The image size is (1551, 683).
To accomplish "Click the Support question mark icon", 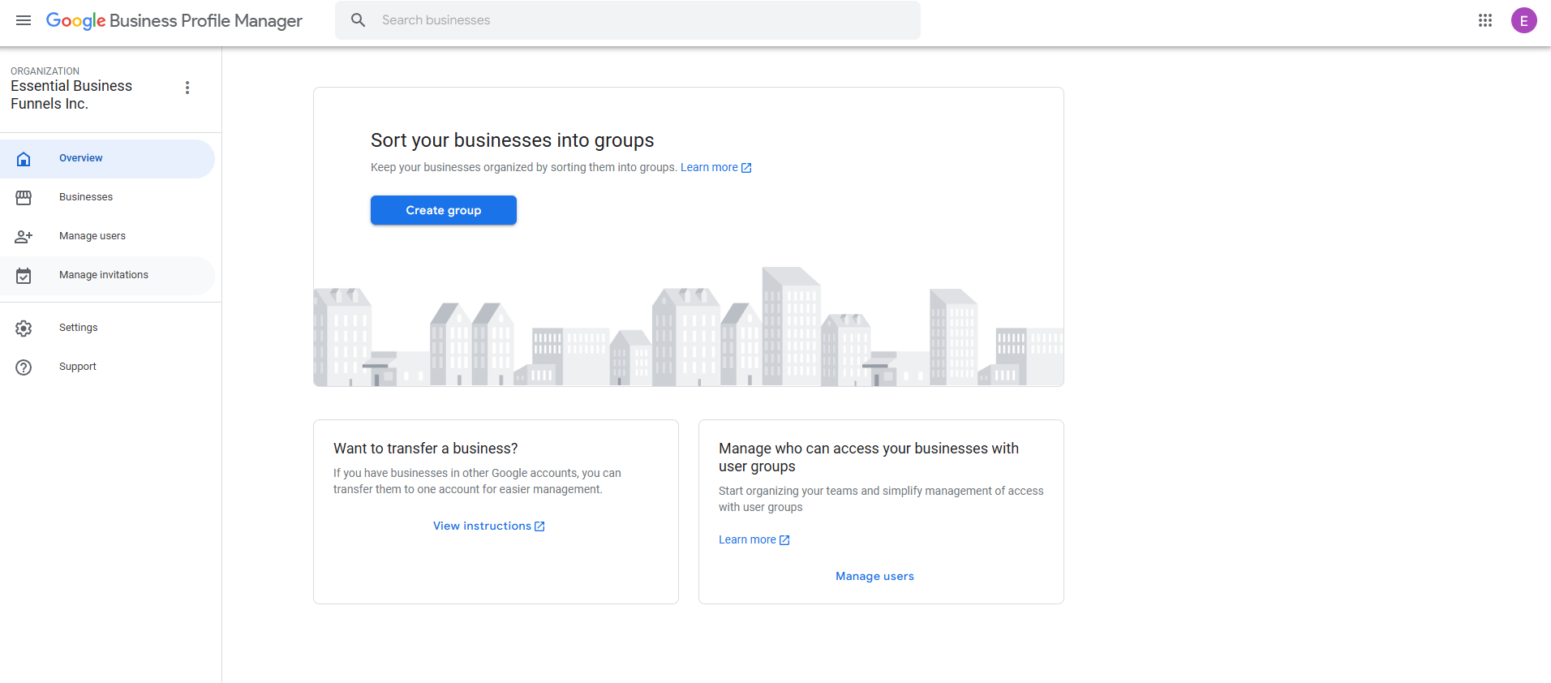I will tap(24, 367).
